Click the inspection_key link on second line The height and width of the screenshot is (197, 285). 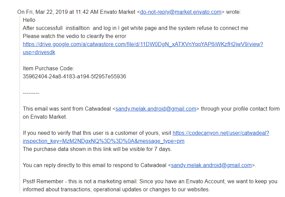point(104,141)
